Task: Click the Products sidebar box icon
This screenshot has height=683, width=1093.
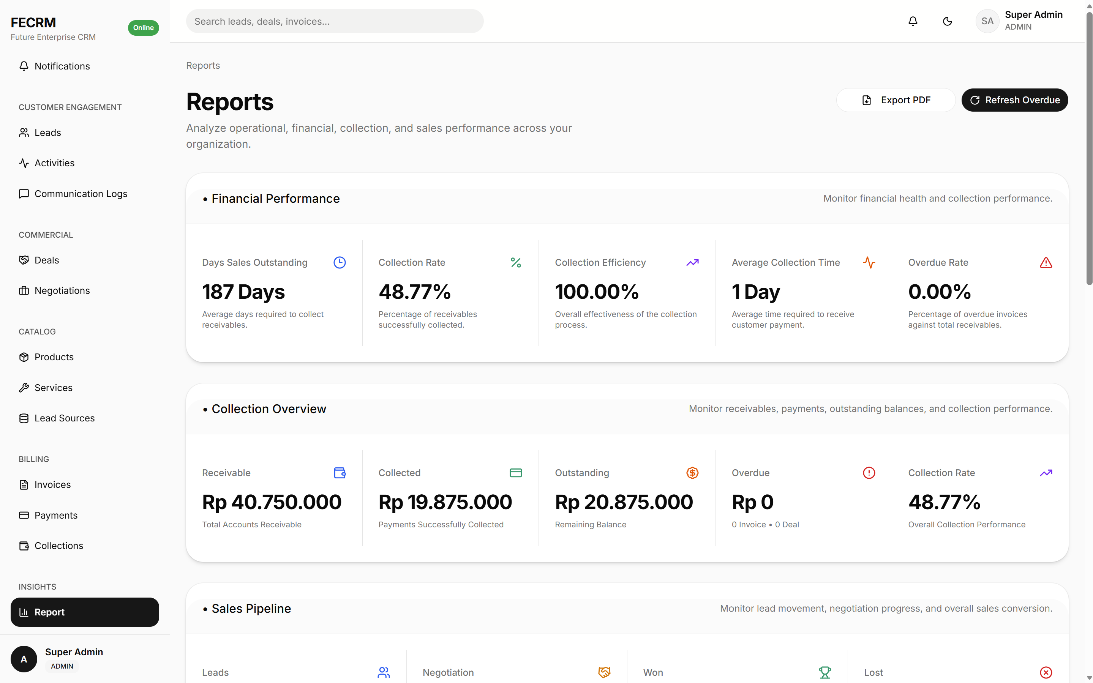Action: coord(24,357)
